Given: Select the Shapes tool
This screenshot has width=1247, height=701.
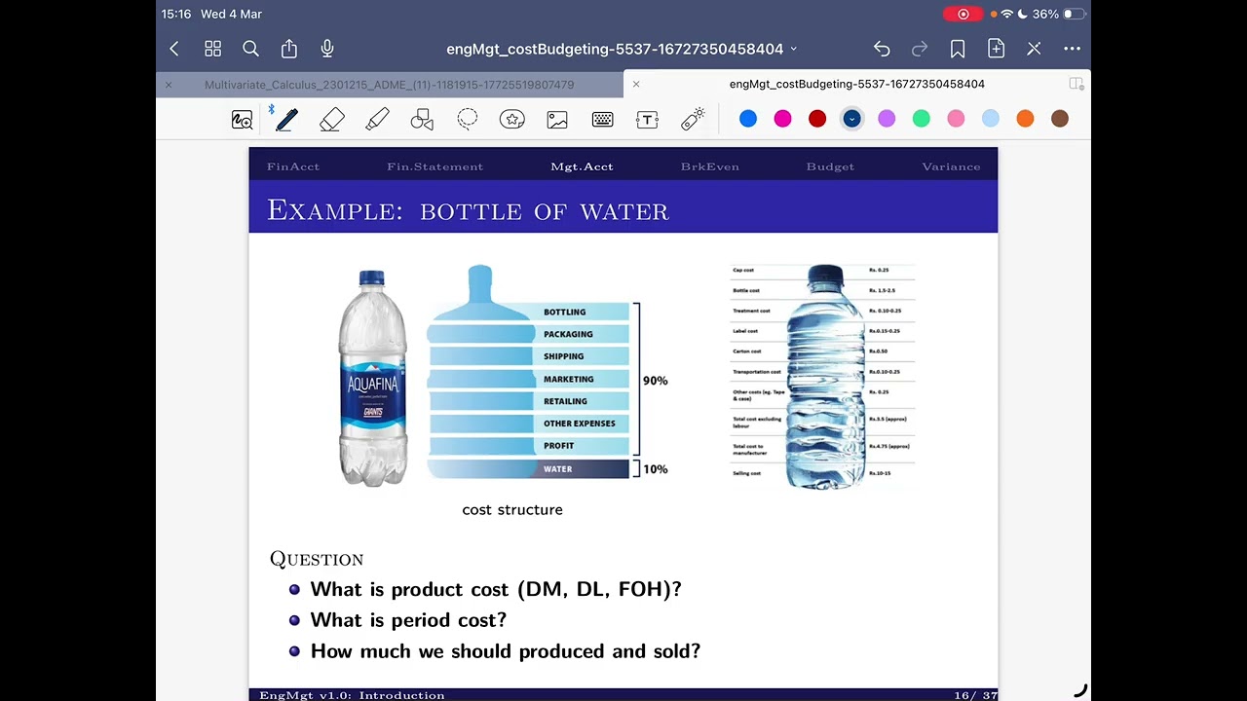Looking at the screenshot, I should coord(422,119).
